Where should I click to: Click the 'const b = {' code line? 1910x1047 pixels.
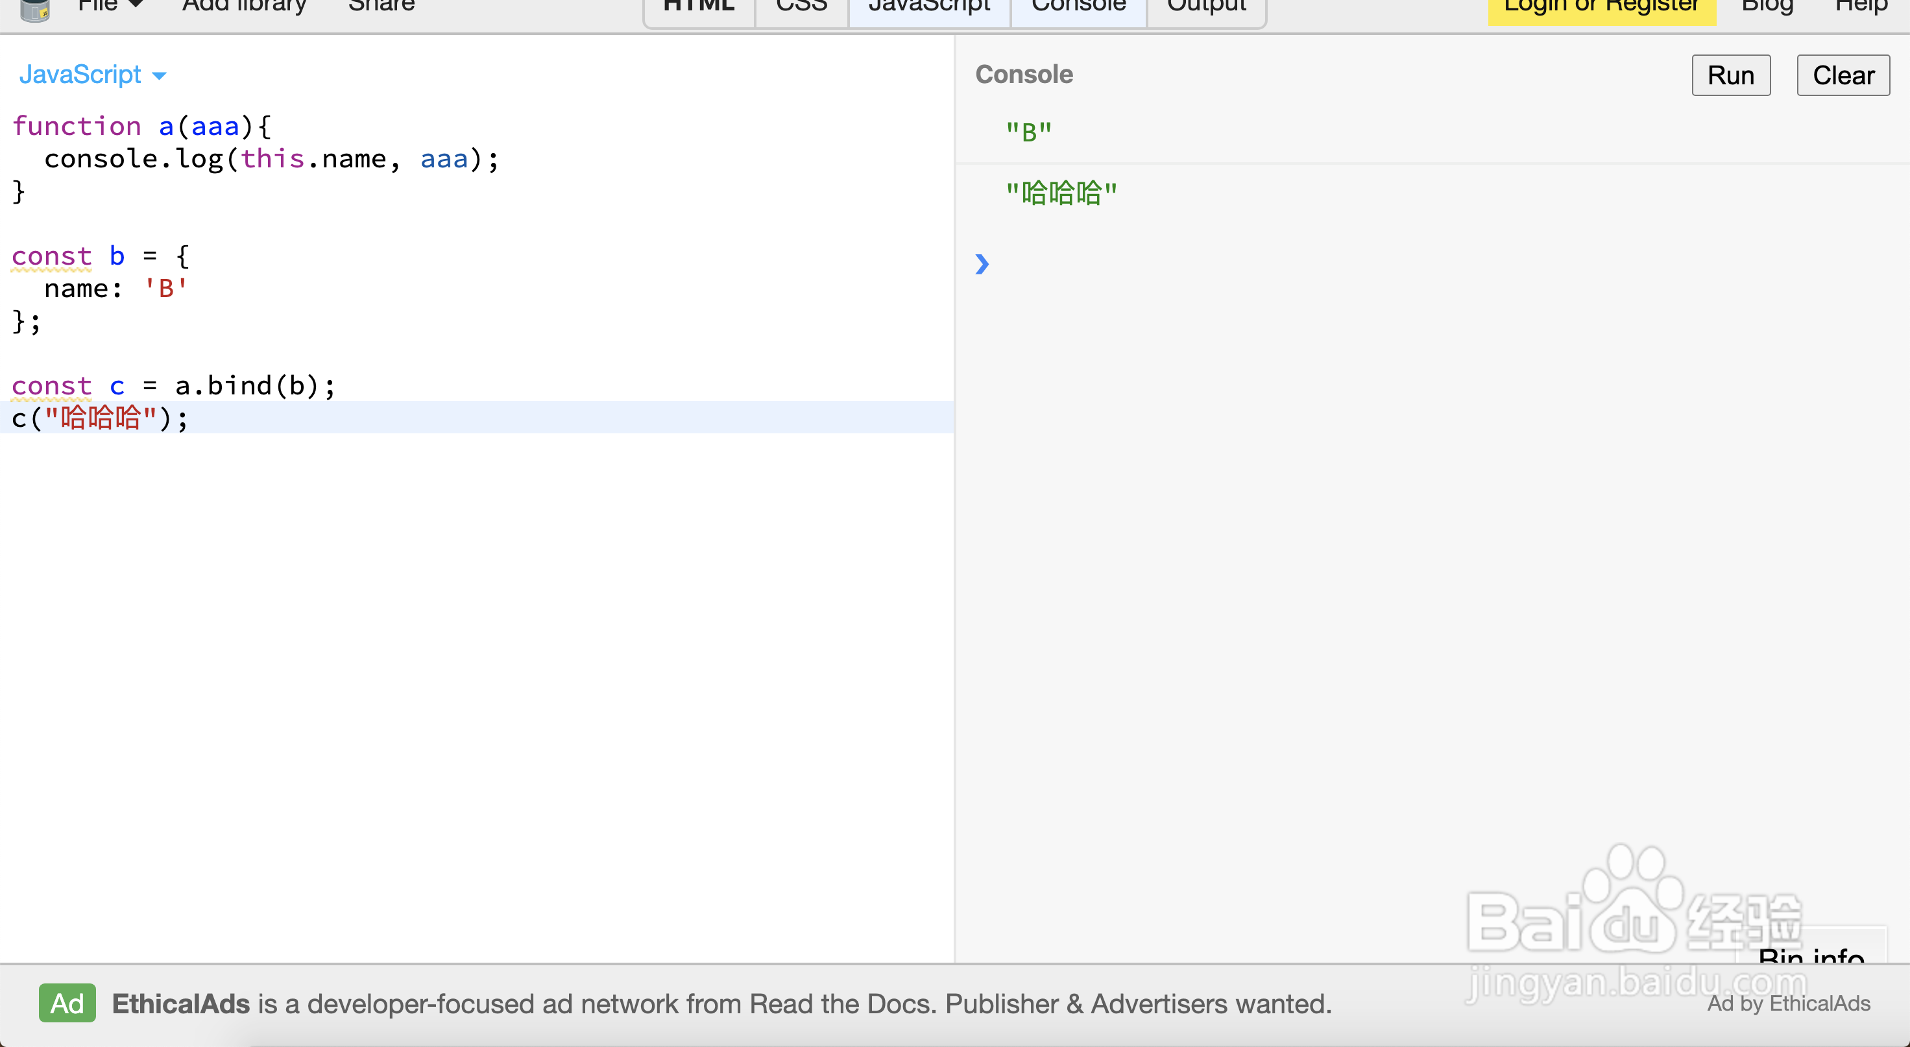(x=101, y=256)
